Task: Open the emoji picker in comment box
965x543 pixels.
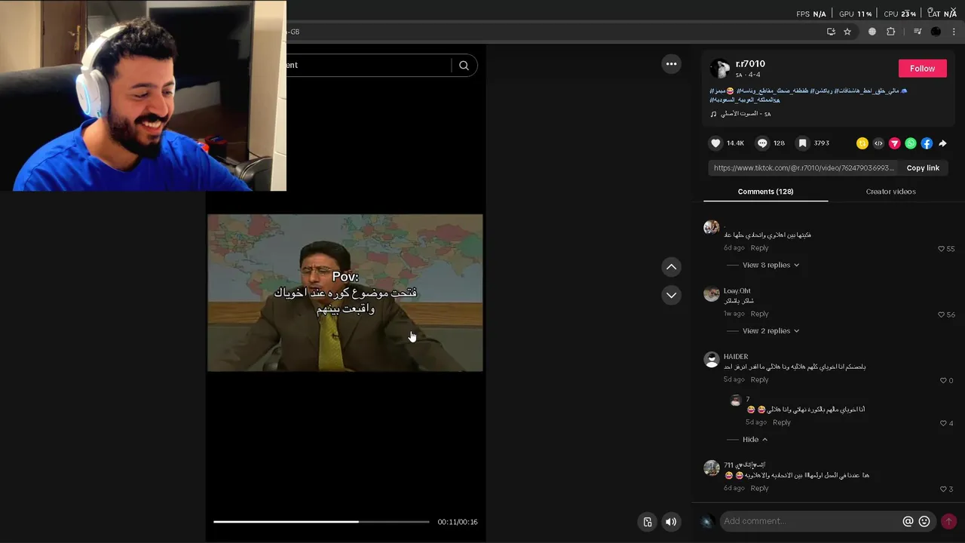Action: click(924, 521)
